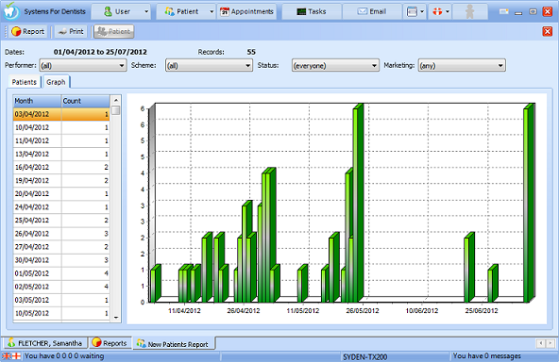The height and width of the screenshot is (362, 559).
Task: Open the Scheme dropdown
Action: (209, 65)
